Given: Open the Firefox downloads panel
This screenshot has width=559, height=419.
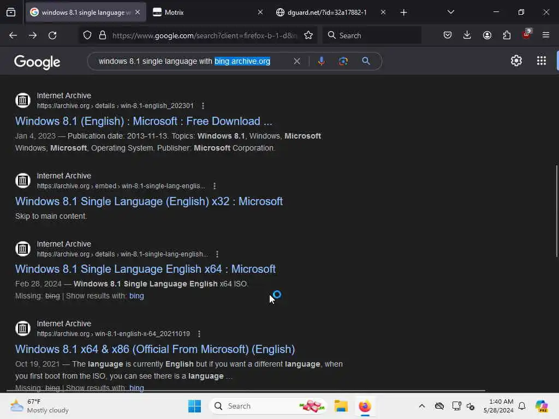Looking at the screenshot, I should pyautogui.click(x=467, y=35).
